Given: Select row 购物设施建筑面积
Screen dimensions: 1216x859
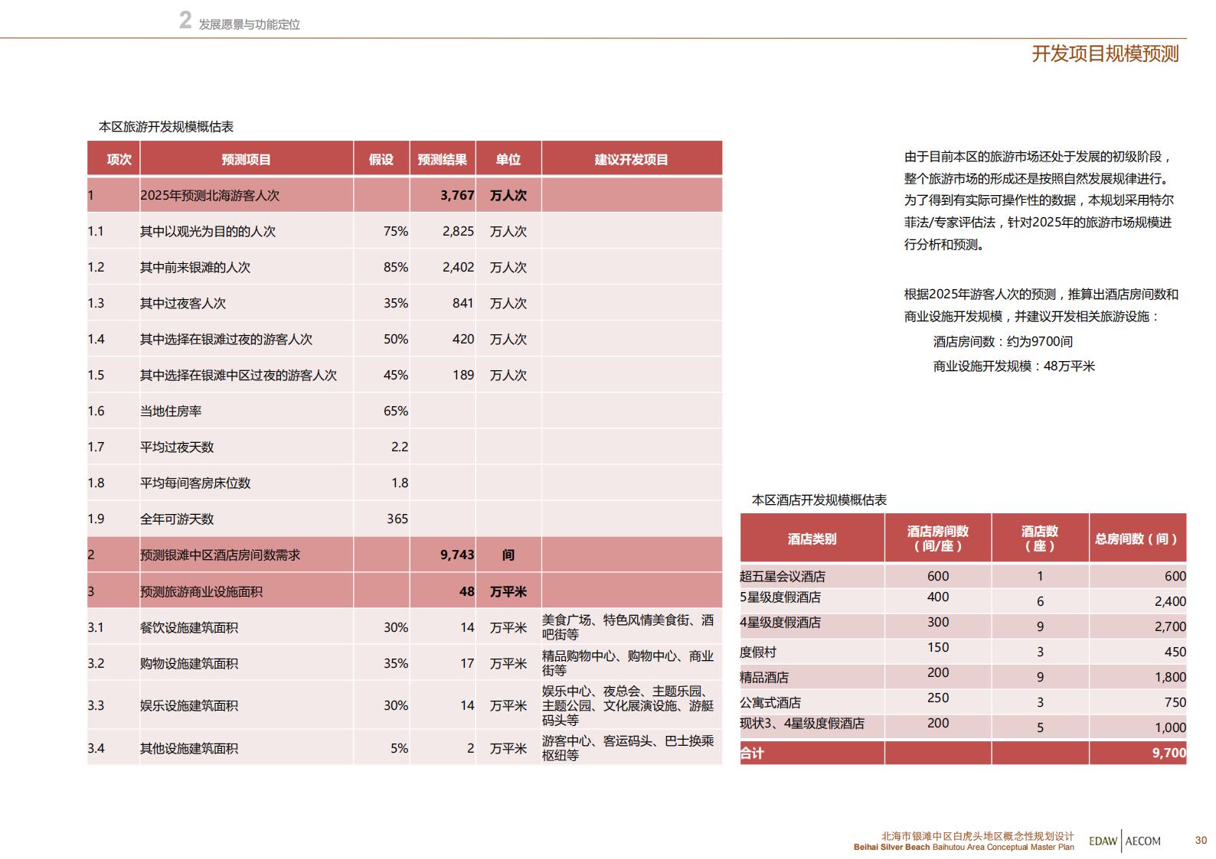Looking at the screenshot, I should tap(404, 663).
